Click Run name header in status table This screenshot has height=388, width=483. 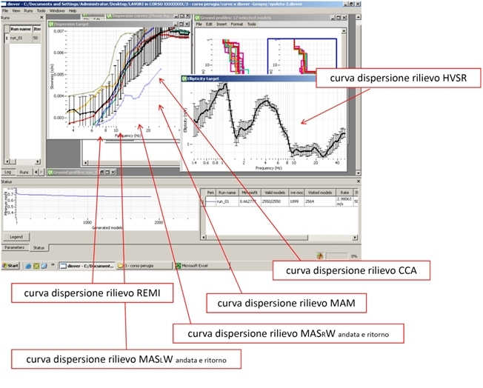pos(227,193)
